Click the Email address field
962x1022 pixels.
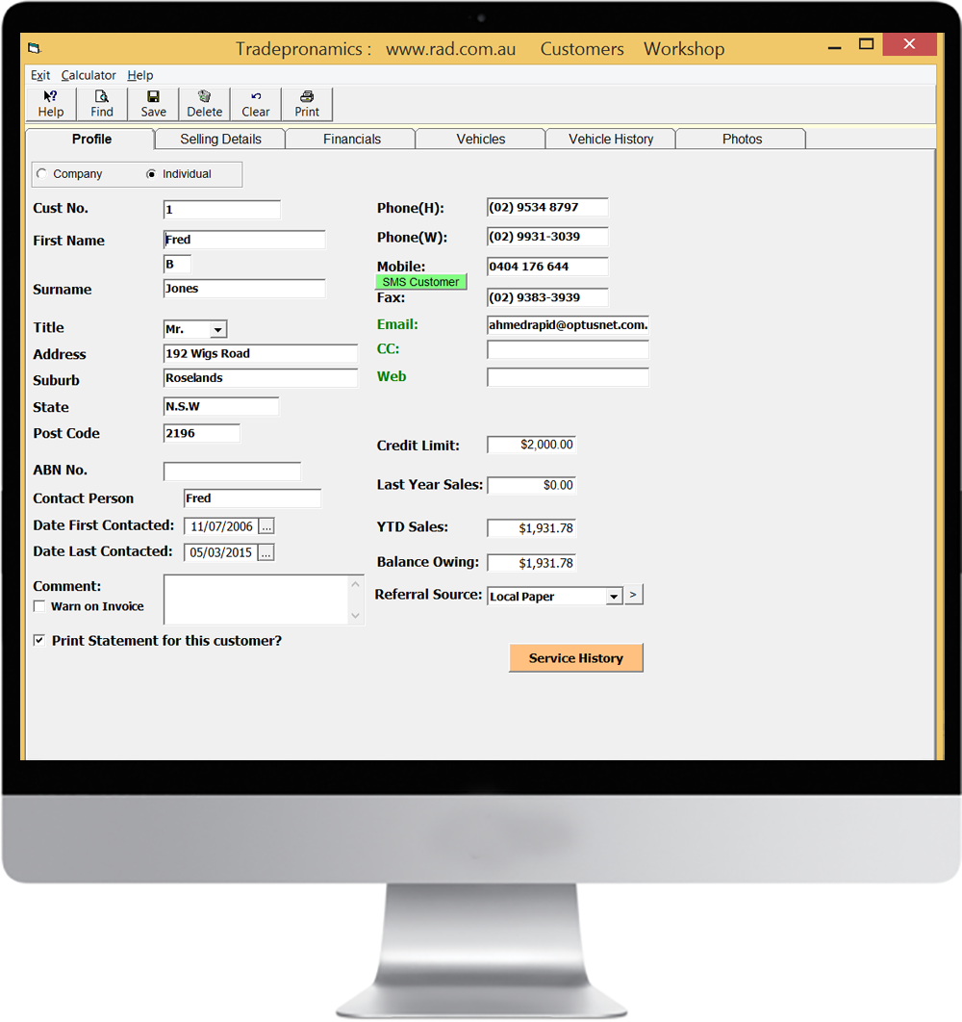(568, 324)
